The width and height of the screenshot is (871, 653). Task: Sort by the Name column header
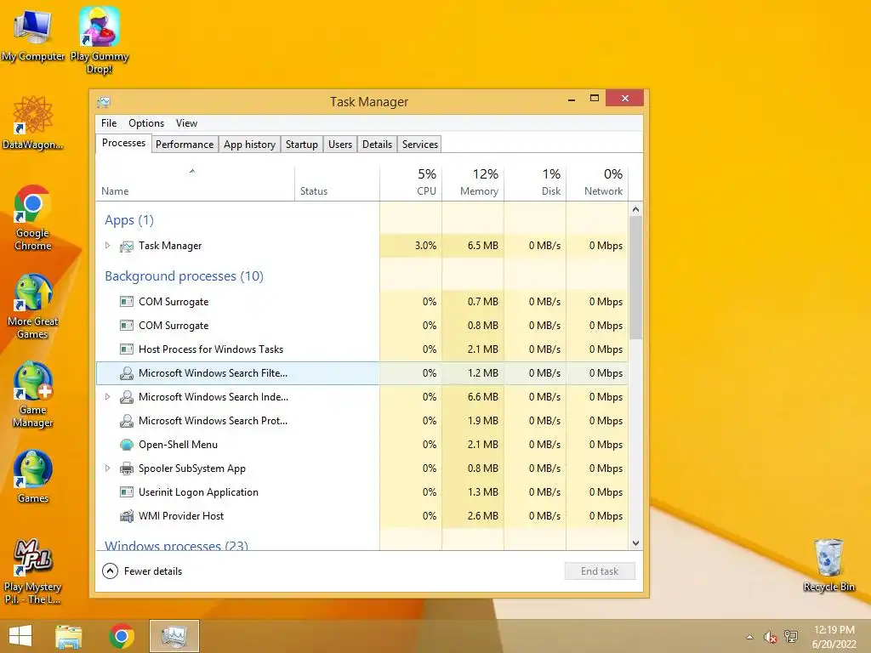tap(195, 184)
